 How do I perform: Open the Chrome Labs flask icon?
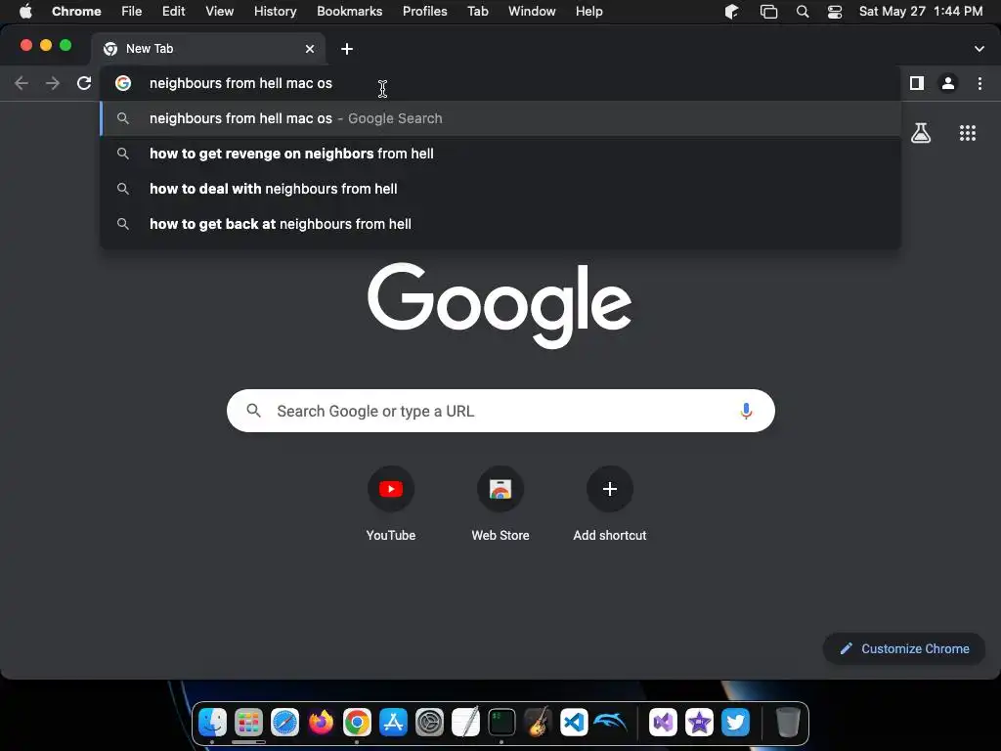coord(921,133)
